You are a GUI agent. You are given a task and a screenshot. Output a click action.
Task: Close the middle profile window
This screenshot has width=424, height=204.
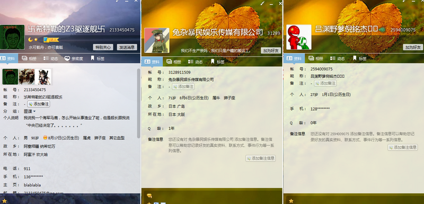(280, 3)
